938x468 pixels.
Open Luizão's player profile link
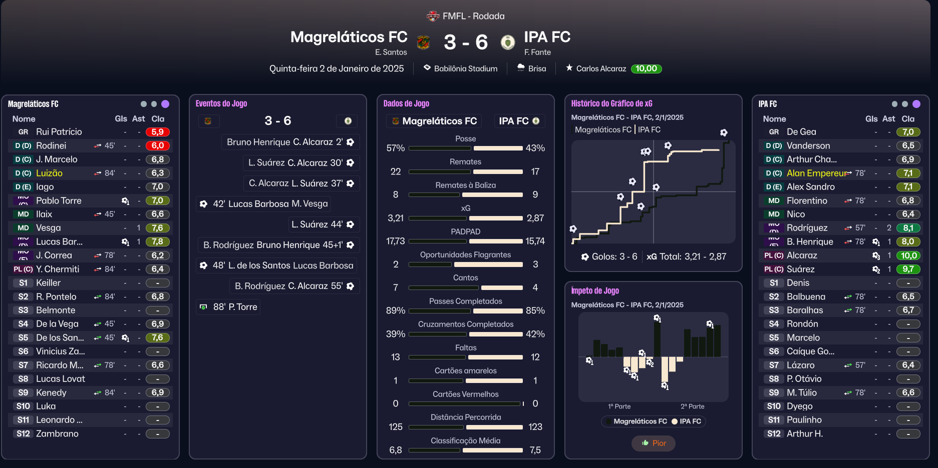tap(49, 173)
